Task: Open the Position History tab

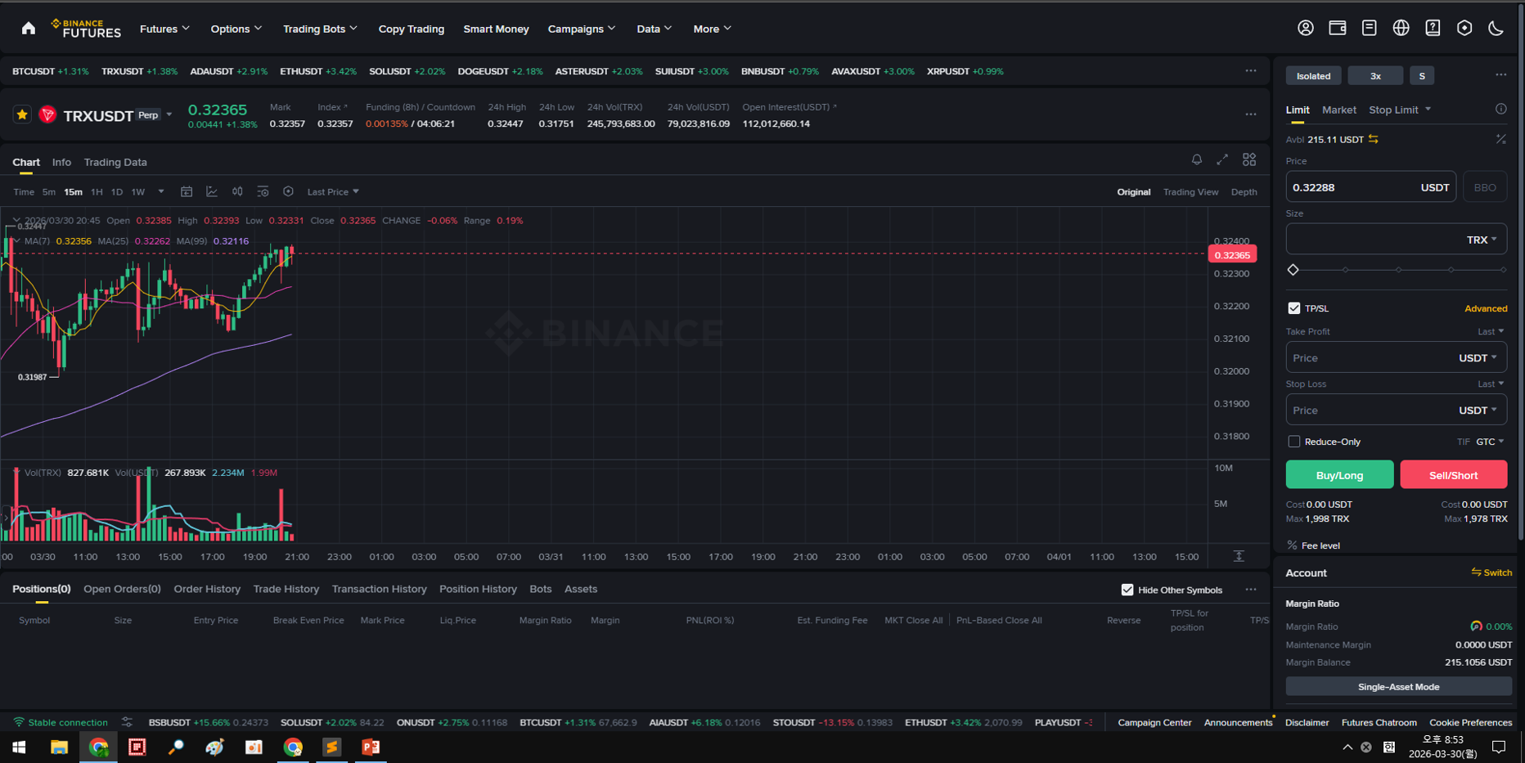Action: pyautogui.click(x=478, y=589)
